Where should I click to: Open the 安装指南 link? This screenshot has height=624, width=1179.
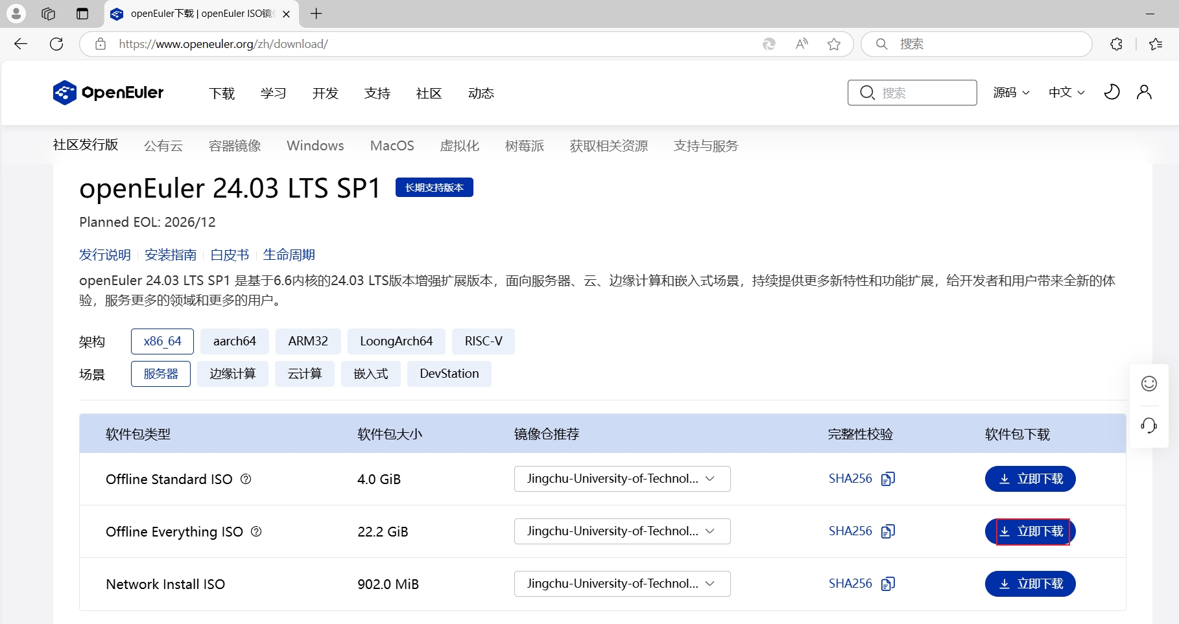coord(171,255)
